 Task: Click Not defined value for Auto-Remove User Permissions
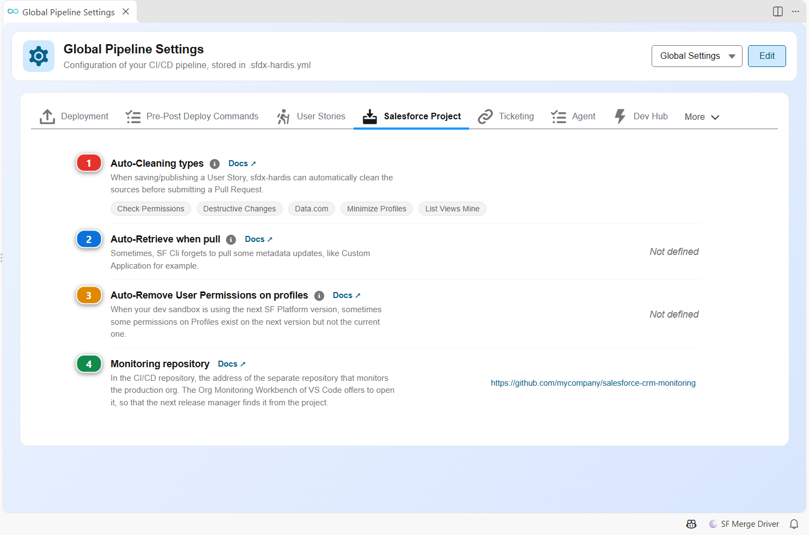tap(674, 314)
